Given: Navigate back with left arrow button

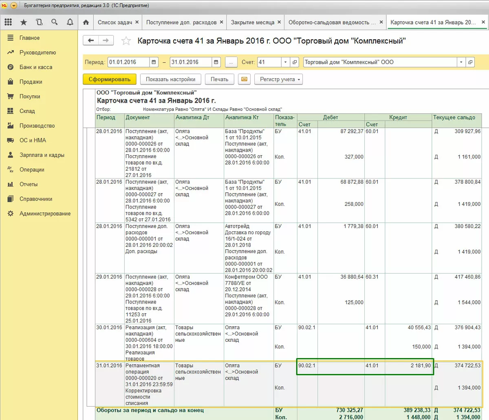Looking at the screenshot, I should pyautogui.click(x=91, y=40).
